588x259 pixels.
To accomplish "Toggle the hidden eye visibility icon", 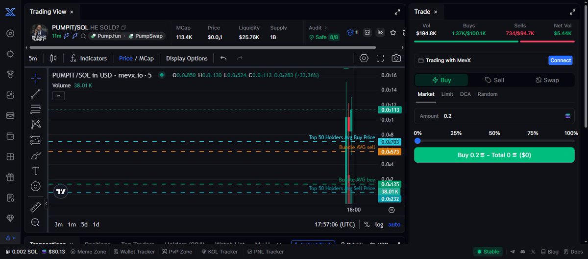I will [380, 33].
